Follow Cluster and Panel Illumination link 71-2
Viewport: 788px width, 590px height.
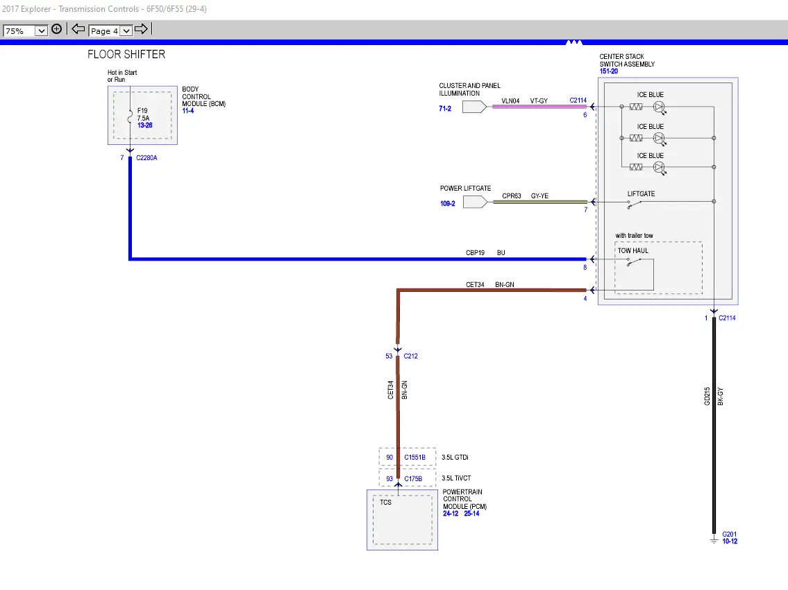(445, 108)
